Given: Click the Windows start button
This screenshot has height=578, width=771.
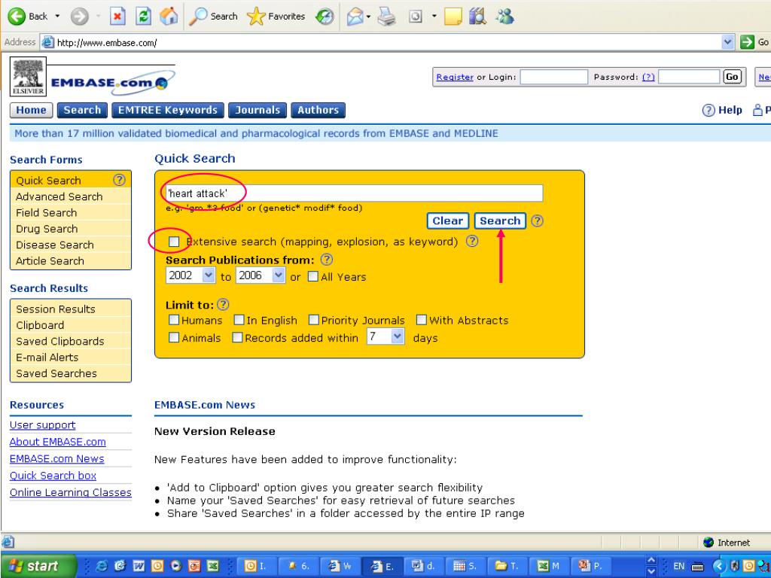Looking at the screenshot, I should [38, 566].
